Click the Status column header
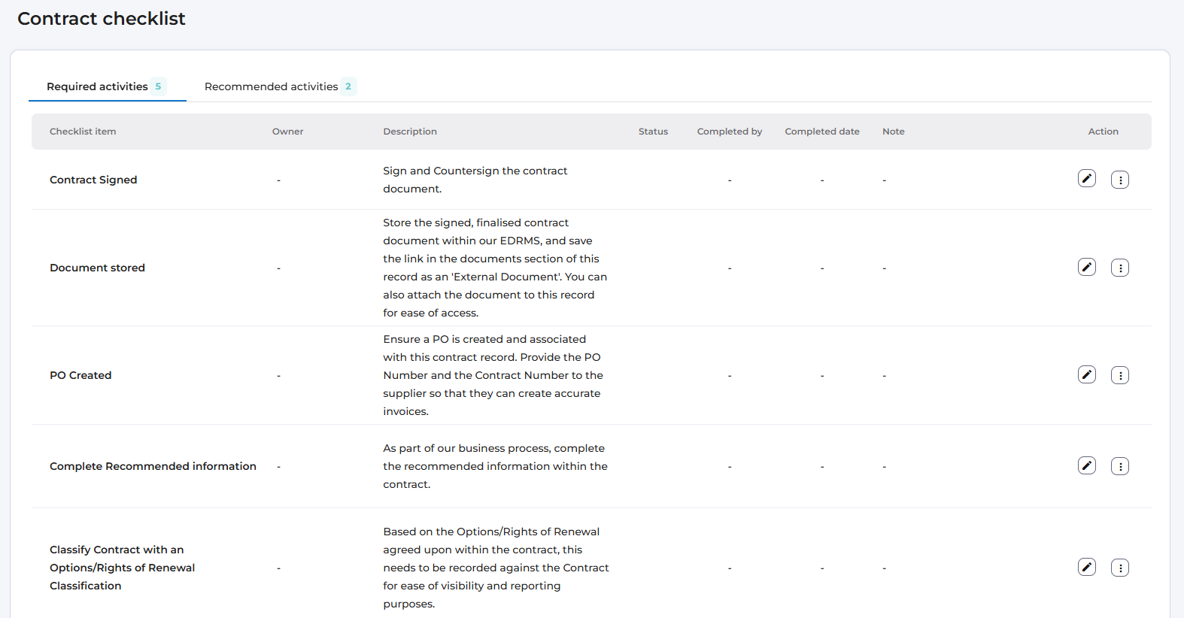The image size is (1184, 618). (x=653, y=132)
